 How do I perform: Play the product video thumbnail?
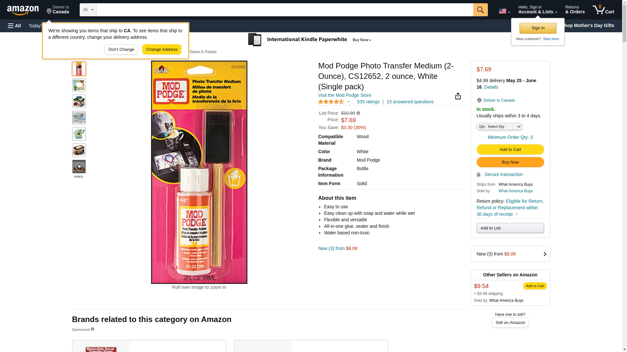point(79,167)
